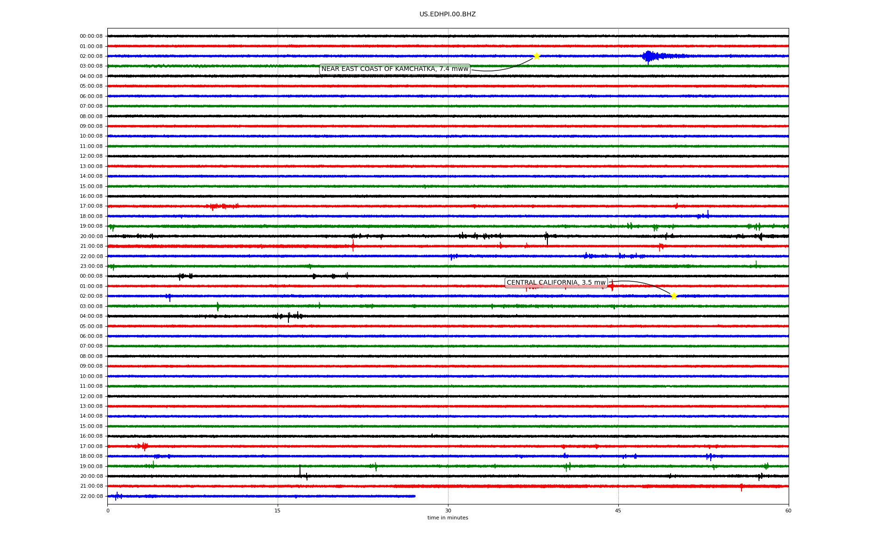Click the NEAR EAST COAST OF KAMCHATKA annotation
The width and height of the screenshot is (896, 560).
395,69
